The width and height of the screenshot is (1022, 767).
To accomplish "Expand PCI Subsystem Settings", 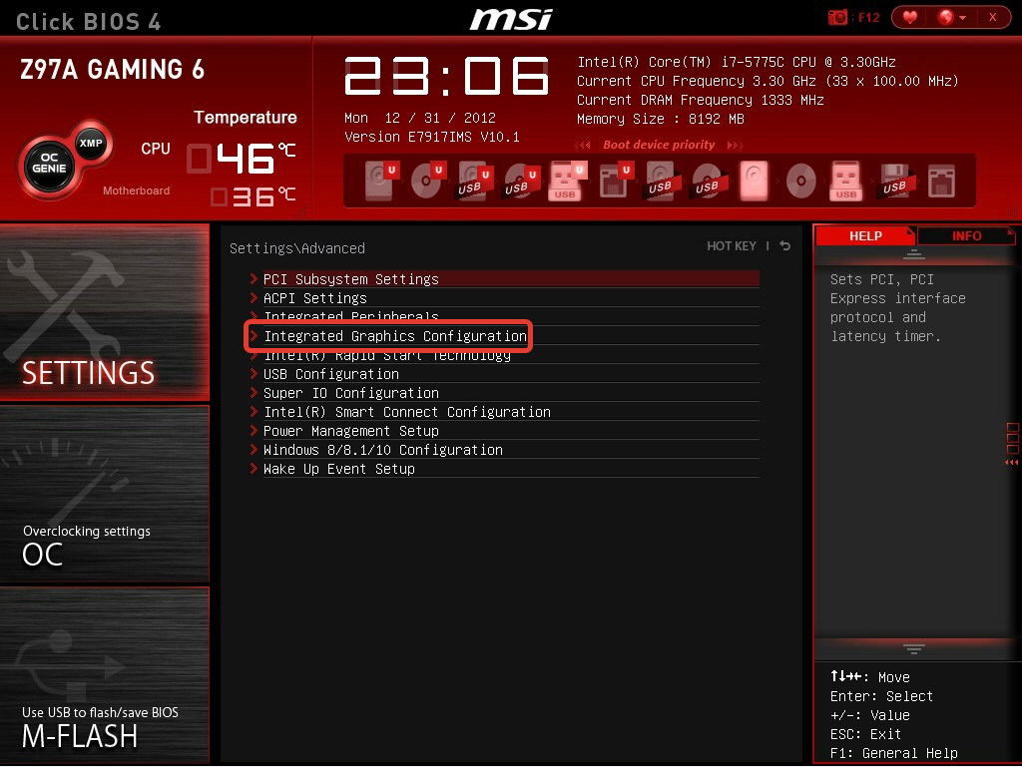I will (504, 278).
